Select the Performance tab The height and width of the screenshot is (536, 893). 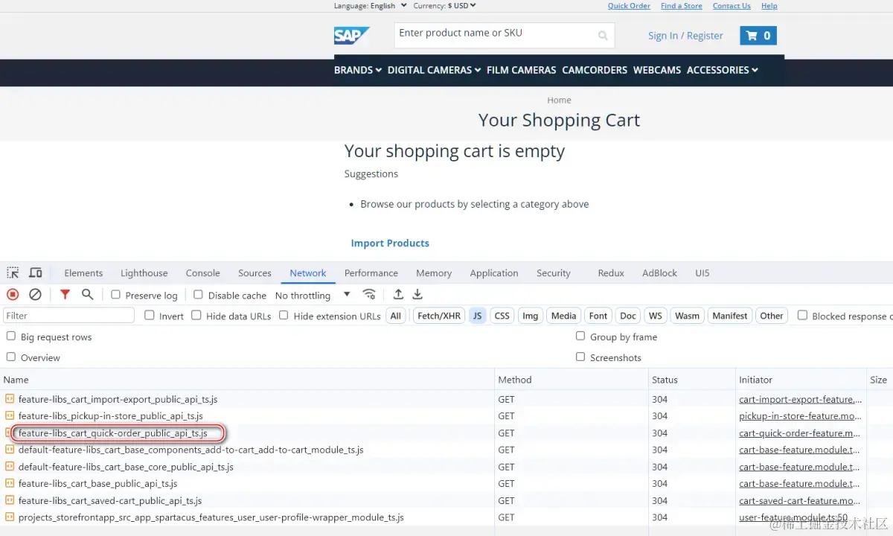[x=371, y=273]
